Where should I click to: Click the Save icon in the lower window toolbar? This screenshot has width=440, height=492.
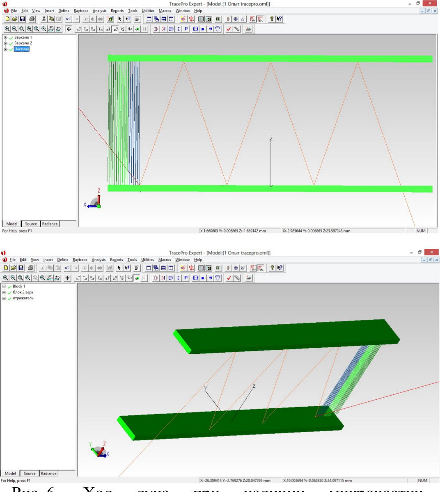21,268
